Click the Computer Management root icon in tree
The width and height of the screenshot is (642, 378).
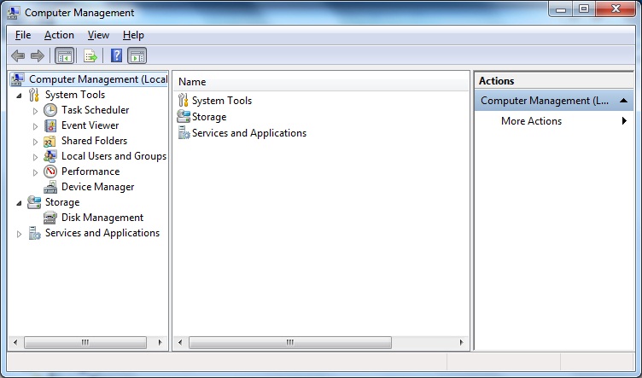click(17, 79)
